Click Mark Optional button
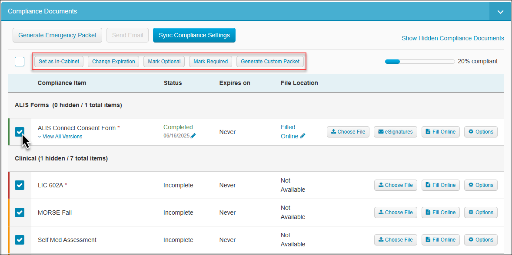 click(164, 62)
